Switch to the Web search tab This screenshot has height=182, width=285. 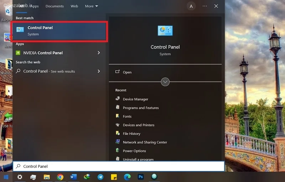pyautogui.click(x=74, y=6)
